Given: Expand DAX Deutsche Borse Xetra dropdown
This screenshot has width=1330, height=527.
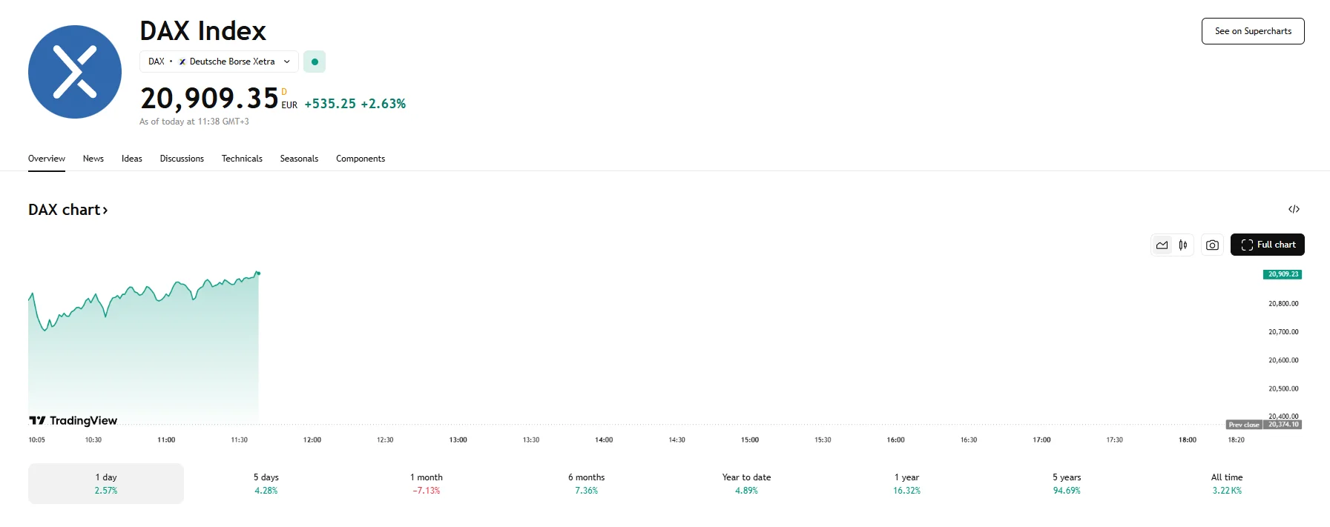Looking at the screenshot, I should point(219,62).
